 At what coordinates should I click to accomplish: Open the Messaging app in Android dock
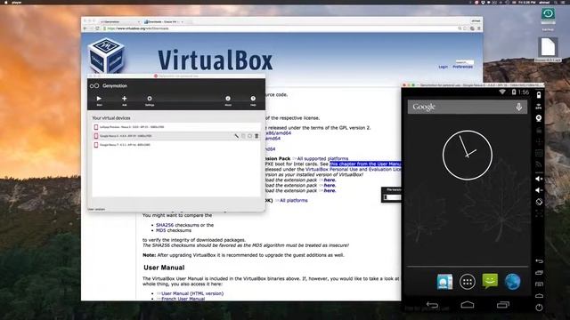pyautogui.click(x=490, y=281)
